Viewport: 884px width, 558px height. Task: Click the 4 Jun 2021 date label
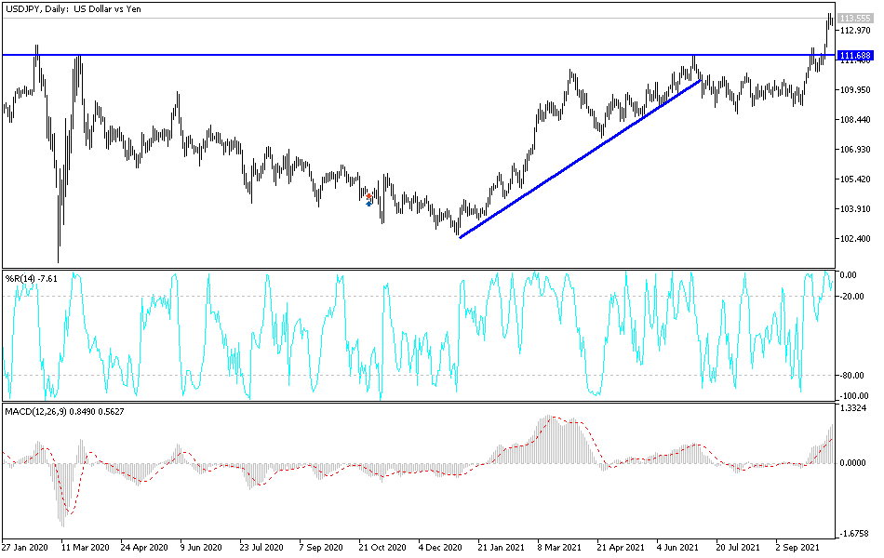(678, 547)
